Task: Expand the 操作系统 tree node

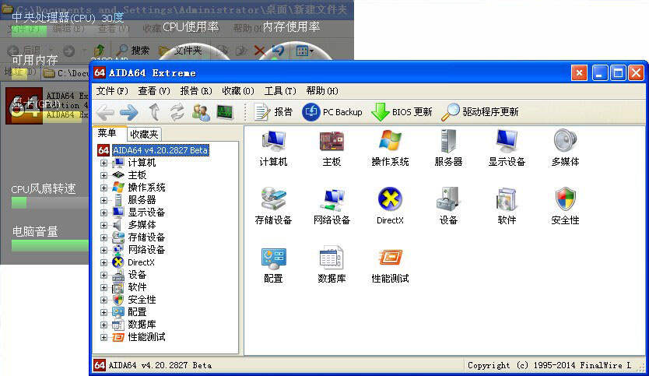Action: 104,188
